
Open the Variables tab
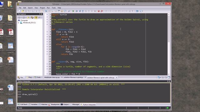[33, 105]
